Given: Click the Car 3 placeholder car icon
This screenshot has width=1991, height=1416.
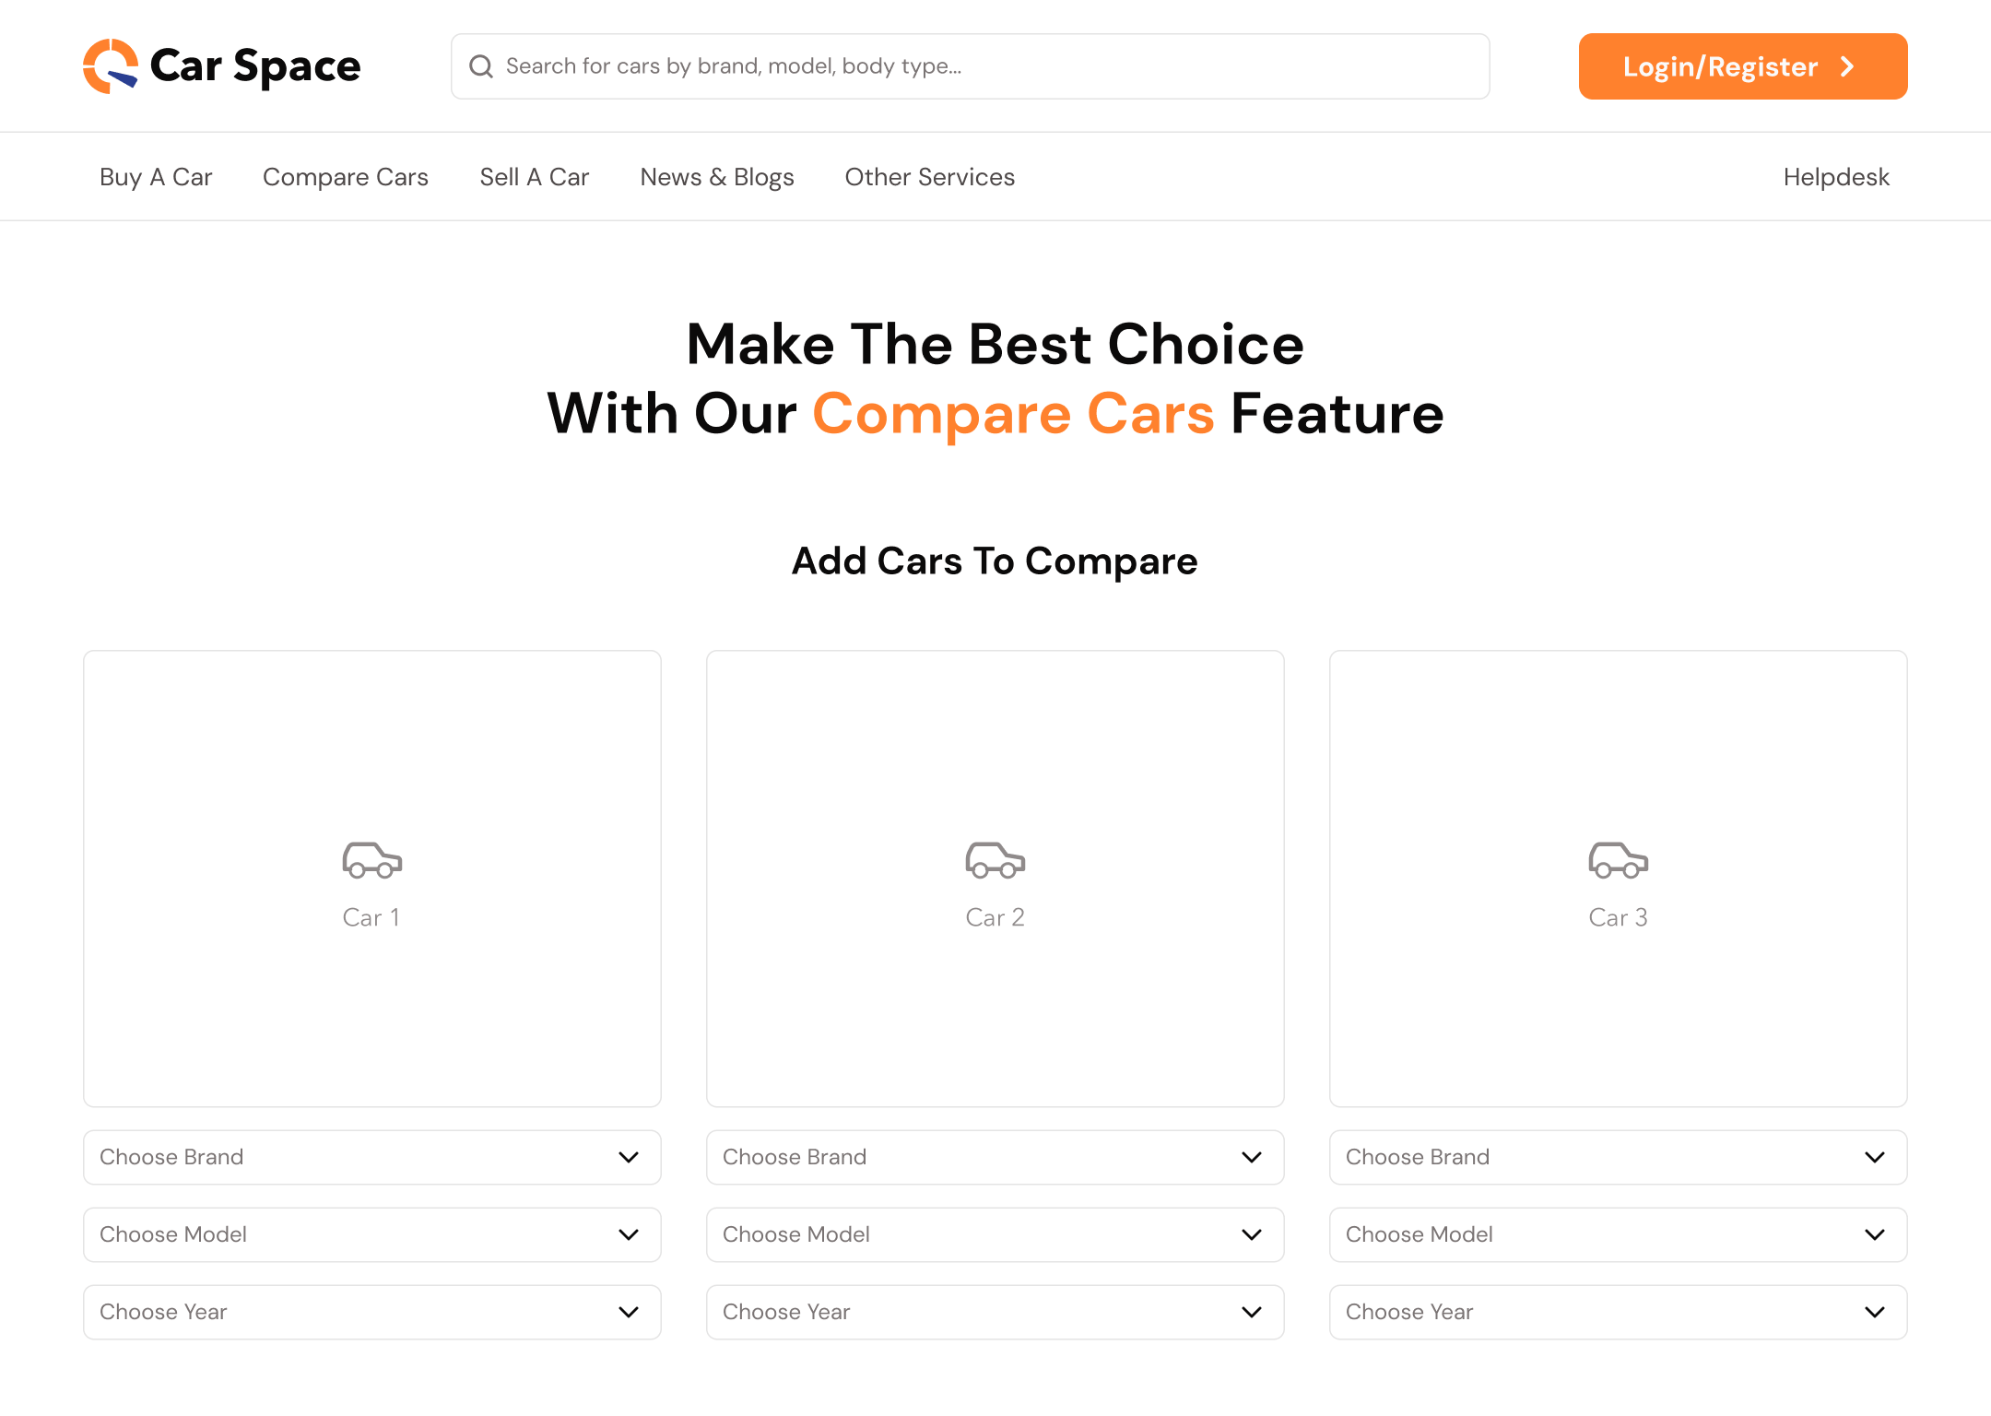Looking at the screenshot, I should (x=1619, y=859).
